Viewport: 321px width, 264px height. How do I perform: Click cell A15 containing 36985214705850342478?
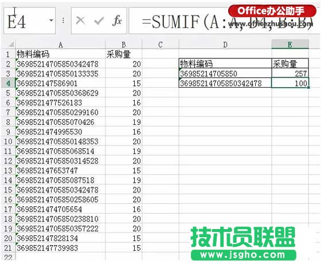point(60,190)
